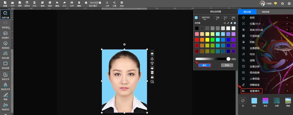Image resolution: width=293 pixels, height=115 pixels.
Task: Click the 删除 trash icon in the top toolbar
Action: 79,3
